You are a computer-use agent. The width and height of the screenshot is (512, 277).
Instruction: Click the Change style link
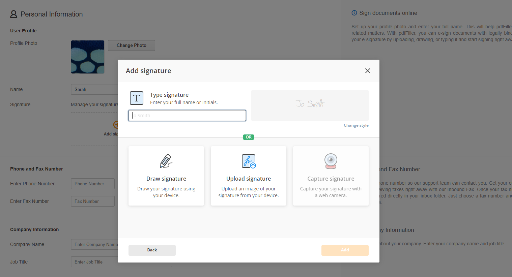pos(356,125)
